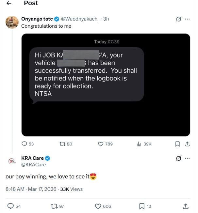Repost Onyango_tate's post with 80 reposts
Image resolution: width=198 pixels, height=213 pixels.
click(61, 144)
